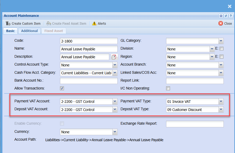Viewport: 235px width, 153px height.
Task: Expand the Payment VAT Type dropdown
Action: click(221, 101)
